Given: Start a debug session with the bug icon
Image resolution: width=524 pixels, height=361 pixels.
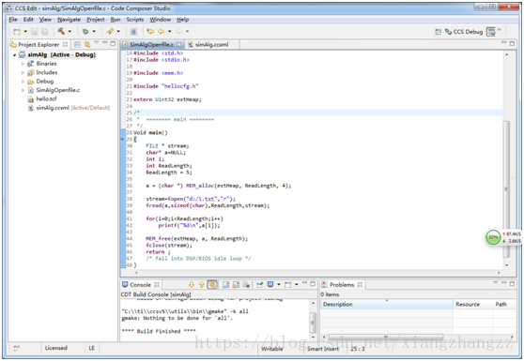Looking at the screenshot, I should pos(85,31).
